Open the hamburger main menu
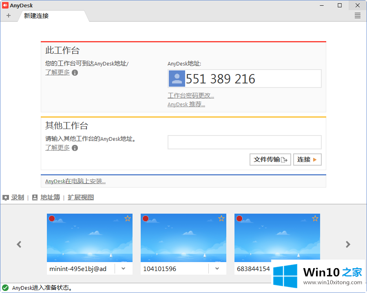367x293 pixels. [x=357, y=15]
